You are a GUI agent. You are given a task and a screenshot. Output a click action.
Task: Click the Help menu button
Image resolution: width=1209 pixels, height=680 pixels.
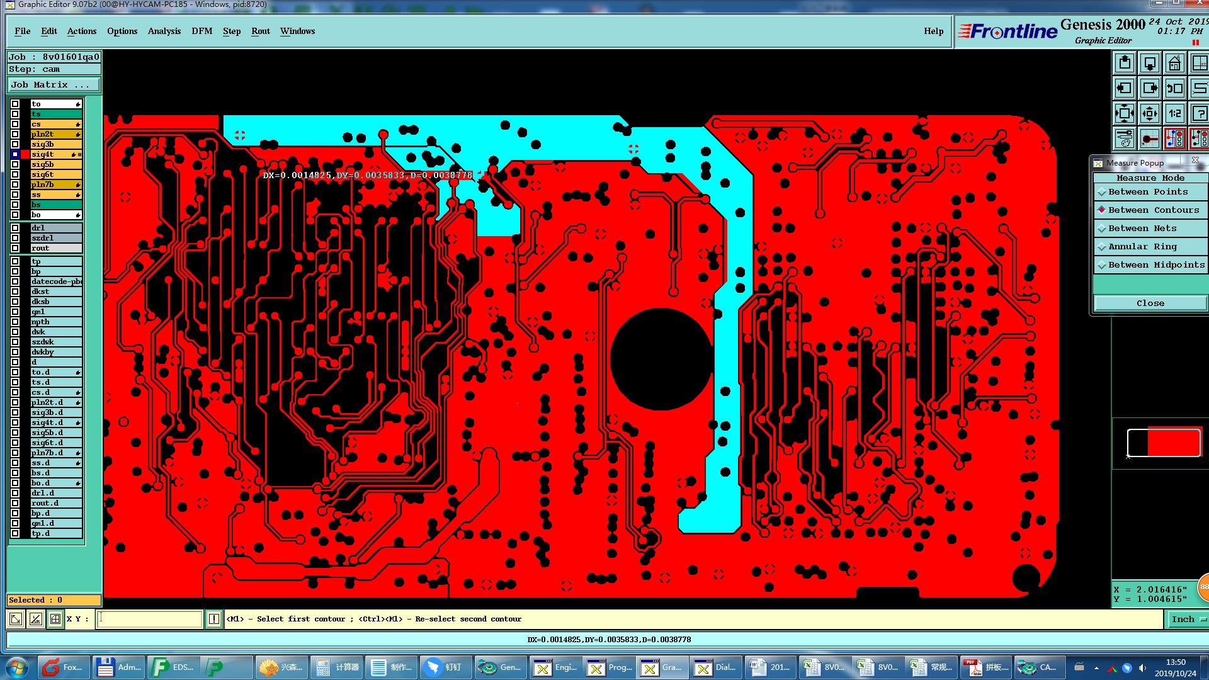(x=933, y=31)
